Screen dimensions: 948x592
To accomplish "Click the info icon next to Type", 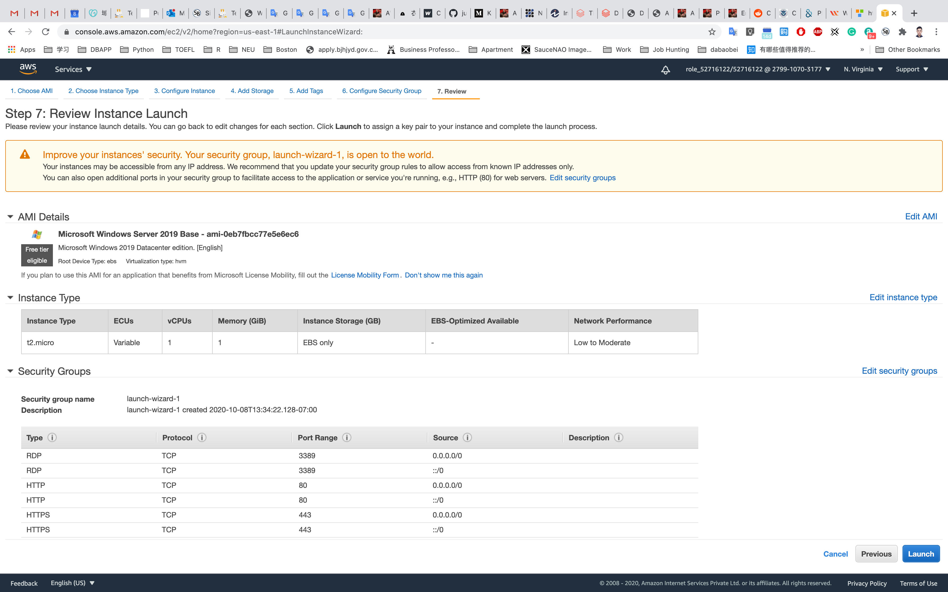I will 52,437.
